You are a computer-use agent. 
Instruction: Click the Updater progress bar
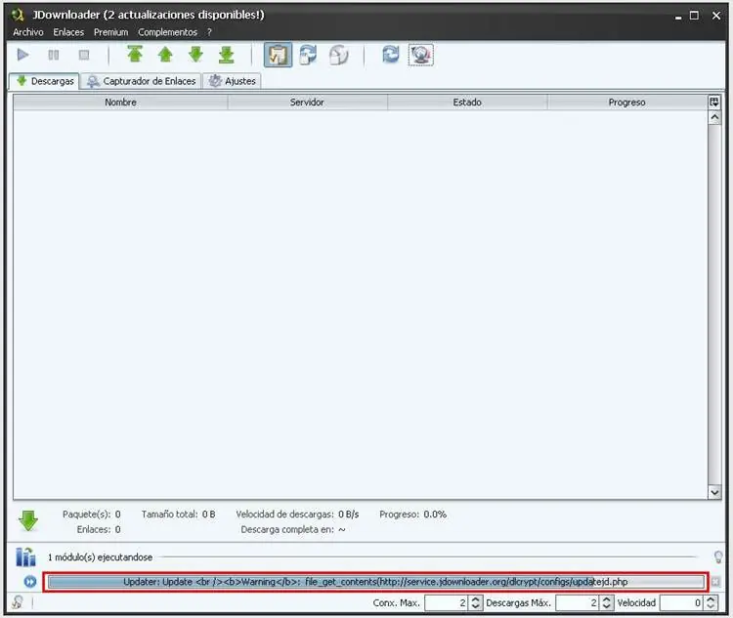(376, 582)
